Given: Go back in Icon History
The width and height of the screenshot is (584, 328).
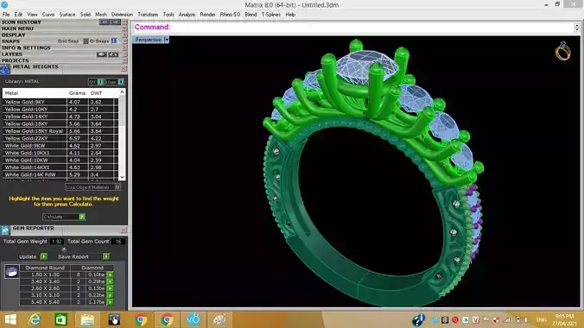Looking at the screenshot, I should [x=105, y=22].
